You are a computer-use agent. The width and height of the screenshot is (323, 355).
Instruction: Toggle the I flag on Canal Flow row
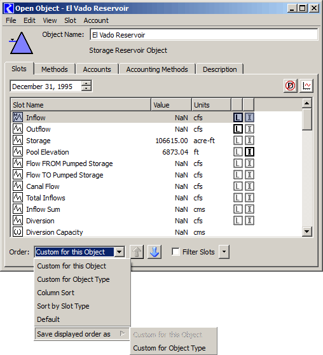[x=249, y=186]
